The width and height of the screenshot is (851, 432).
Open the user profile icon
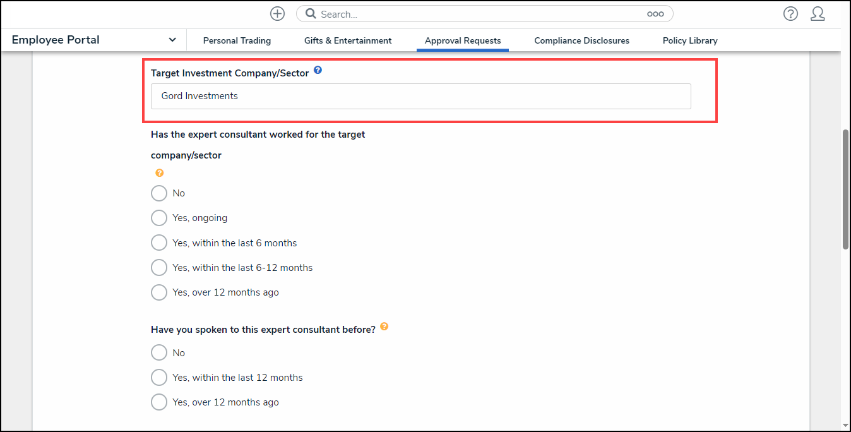[818, 14]
